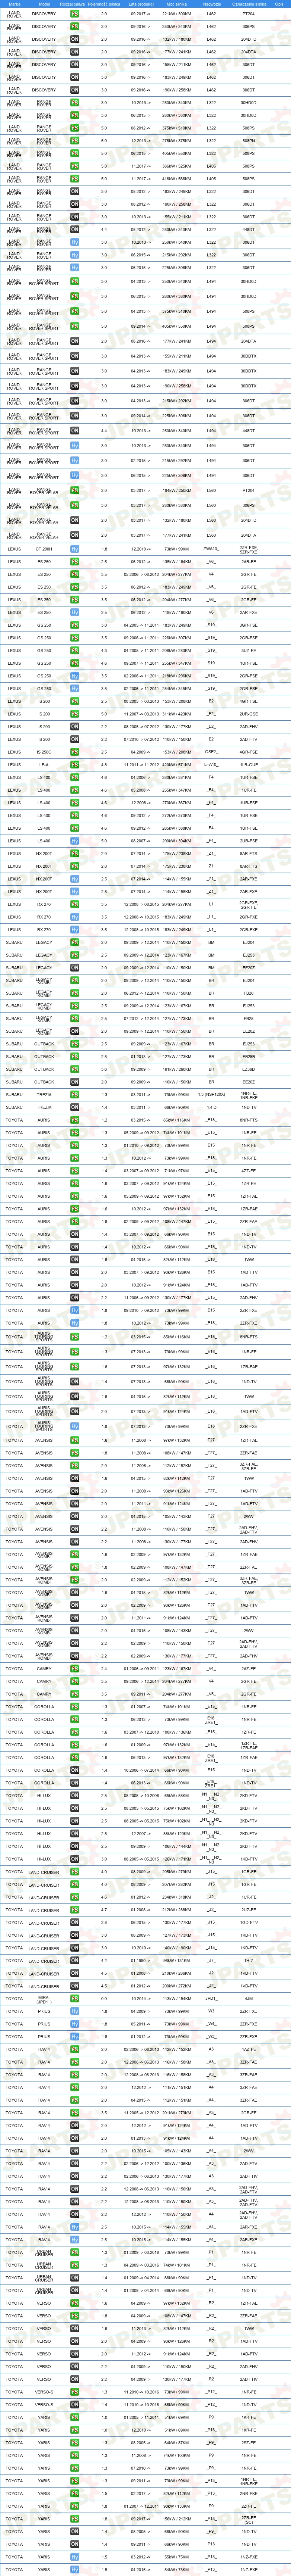Click the Lata produkcji column header
This screenshot has height=2576, width=291.
141,4
